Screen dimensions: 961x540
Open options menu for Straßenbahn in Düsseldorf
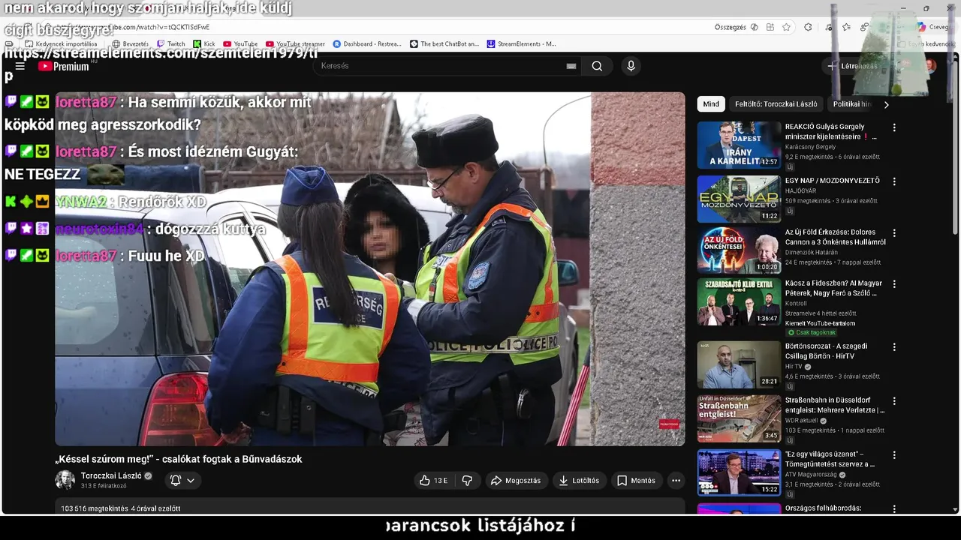[x=894, y=401]
